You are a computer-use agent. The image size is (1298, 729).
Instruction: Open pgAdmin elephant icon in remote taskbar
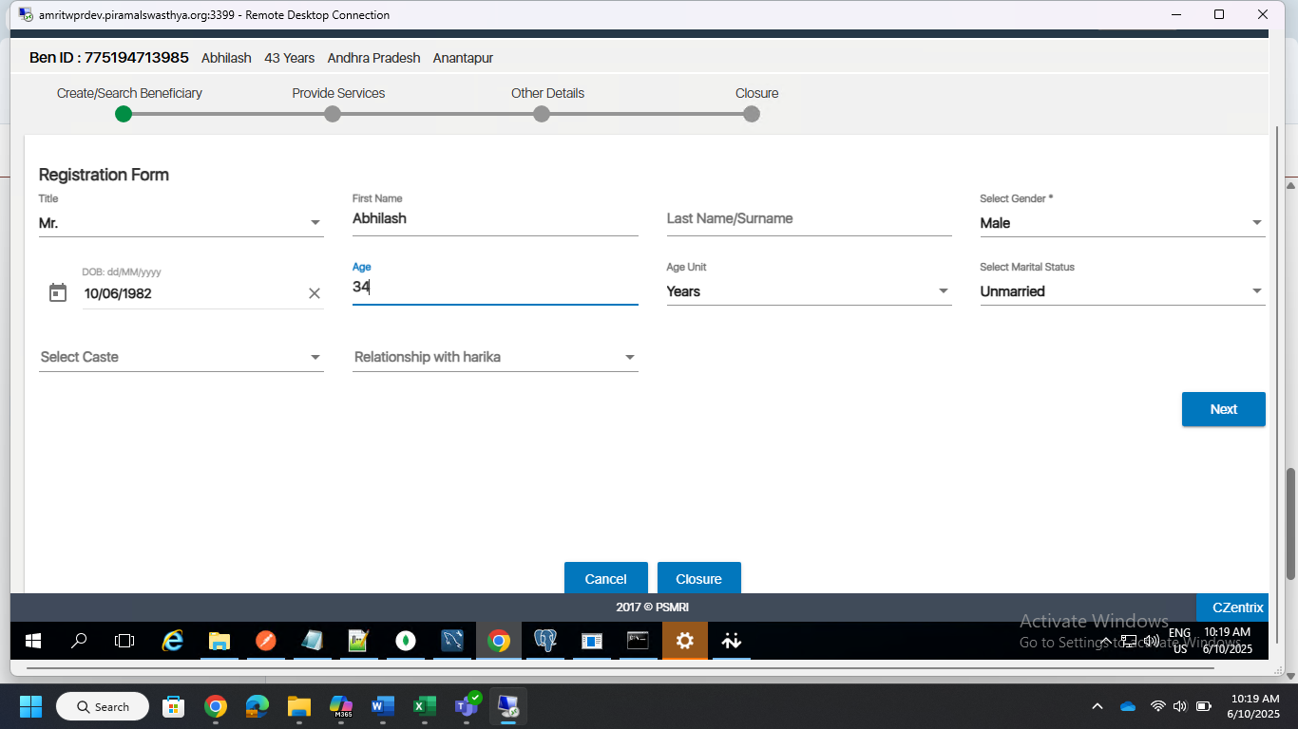click(545, 641)
